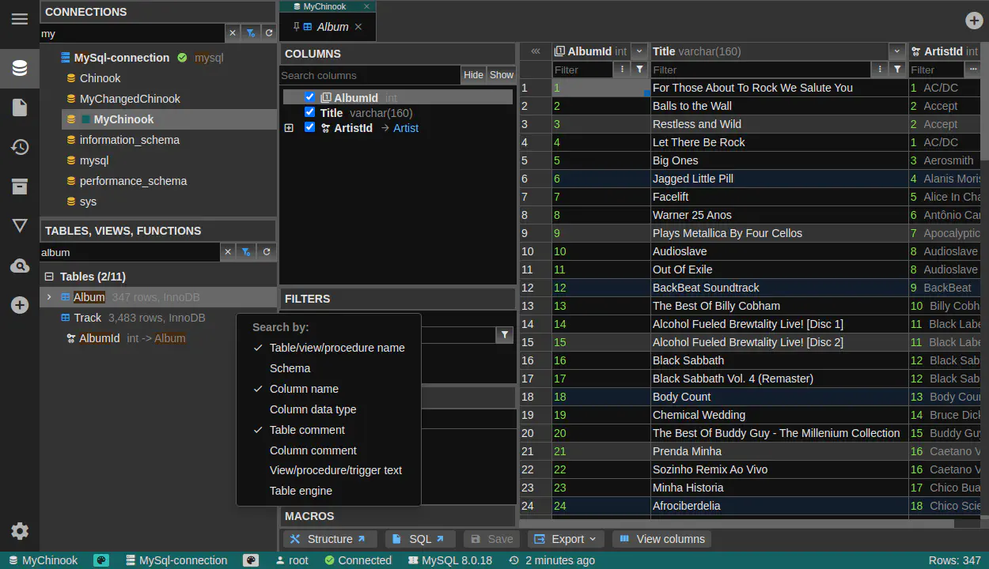Screen dimensions: 989x569
Task: Select the Track table item
Action: [87, 318]
